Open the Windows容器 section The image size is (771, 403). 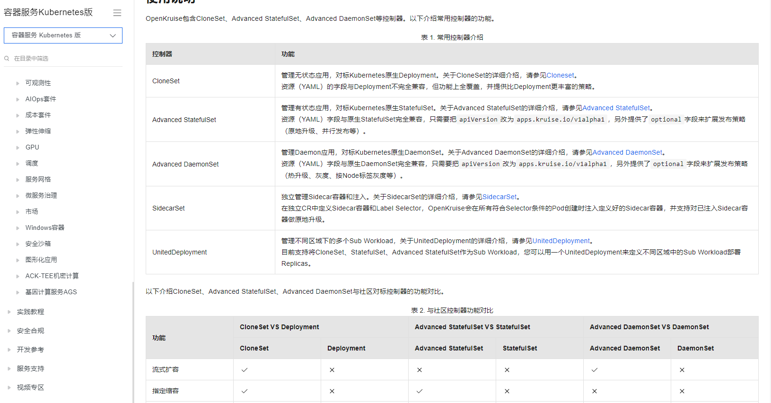click(x=45, y=228)
